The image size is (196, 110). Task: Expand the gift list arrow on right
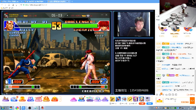[x=152, y=99]
